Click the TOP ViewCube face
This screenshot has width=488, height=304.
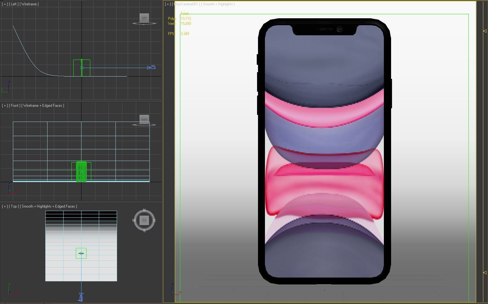[x=144, y=220]
